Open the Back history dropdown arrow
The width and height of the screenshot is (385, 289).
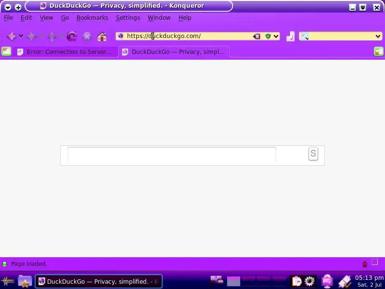[21, 36]
